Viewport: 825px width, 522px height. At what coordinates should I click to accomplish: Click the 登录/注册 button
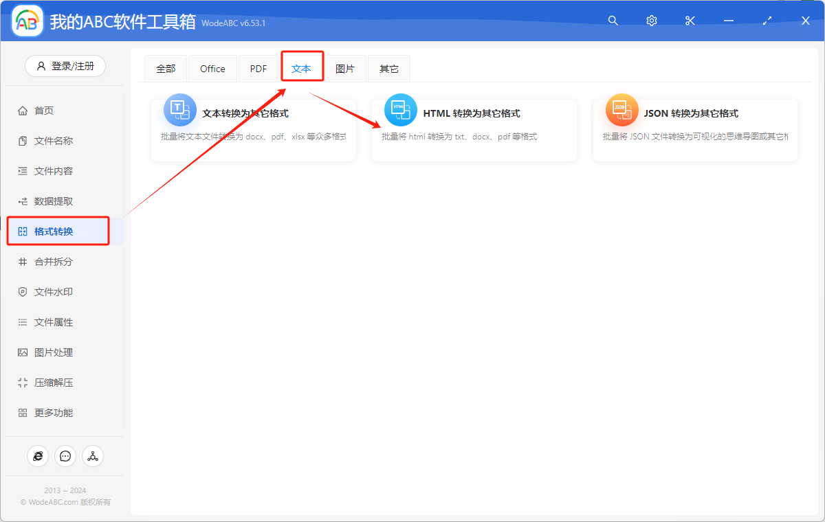pyautogui.click(x=65, y=65)
